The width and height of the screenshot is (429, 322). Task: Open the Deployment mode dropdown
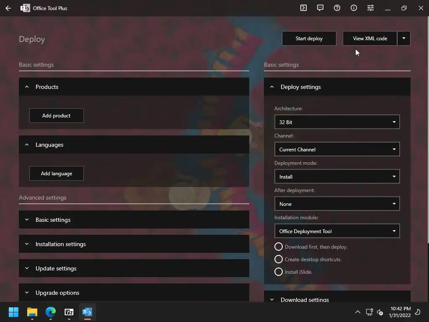(x=337, y=177)
